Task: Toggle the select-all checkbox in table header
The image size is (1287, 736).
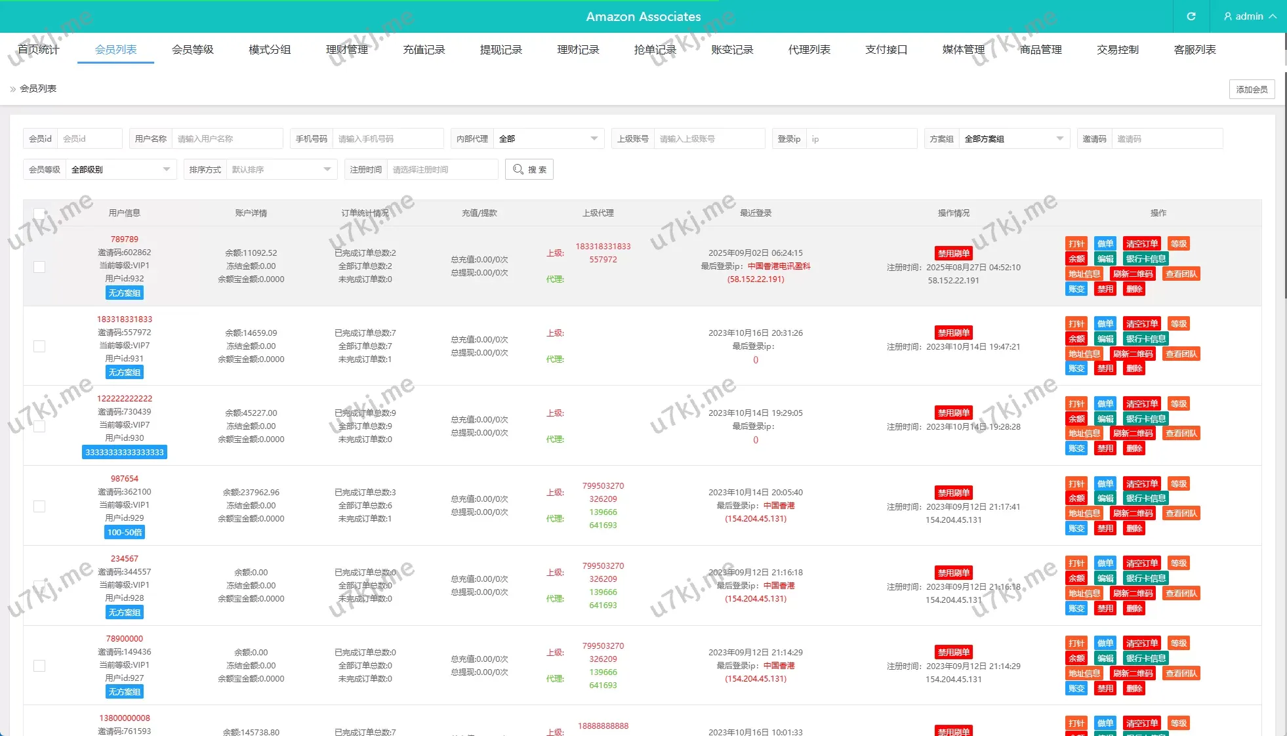Action: [39, 213]
